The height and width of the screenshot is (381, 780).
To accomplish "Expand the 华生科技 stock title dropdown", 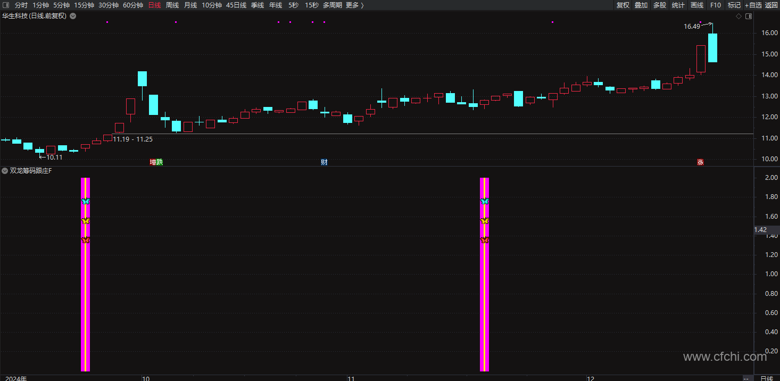I will pos(73,16).
